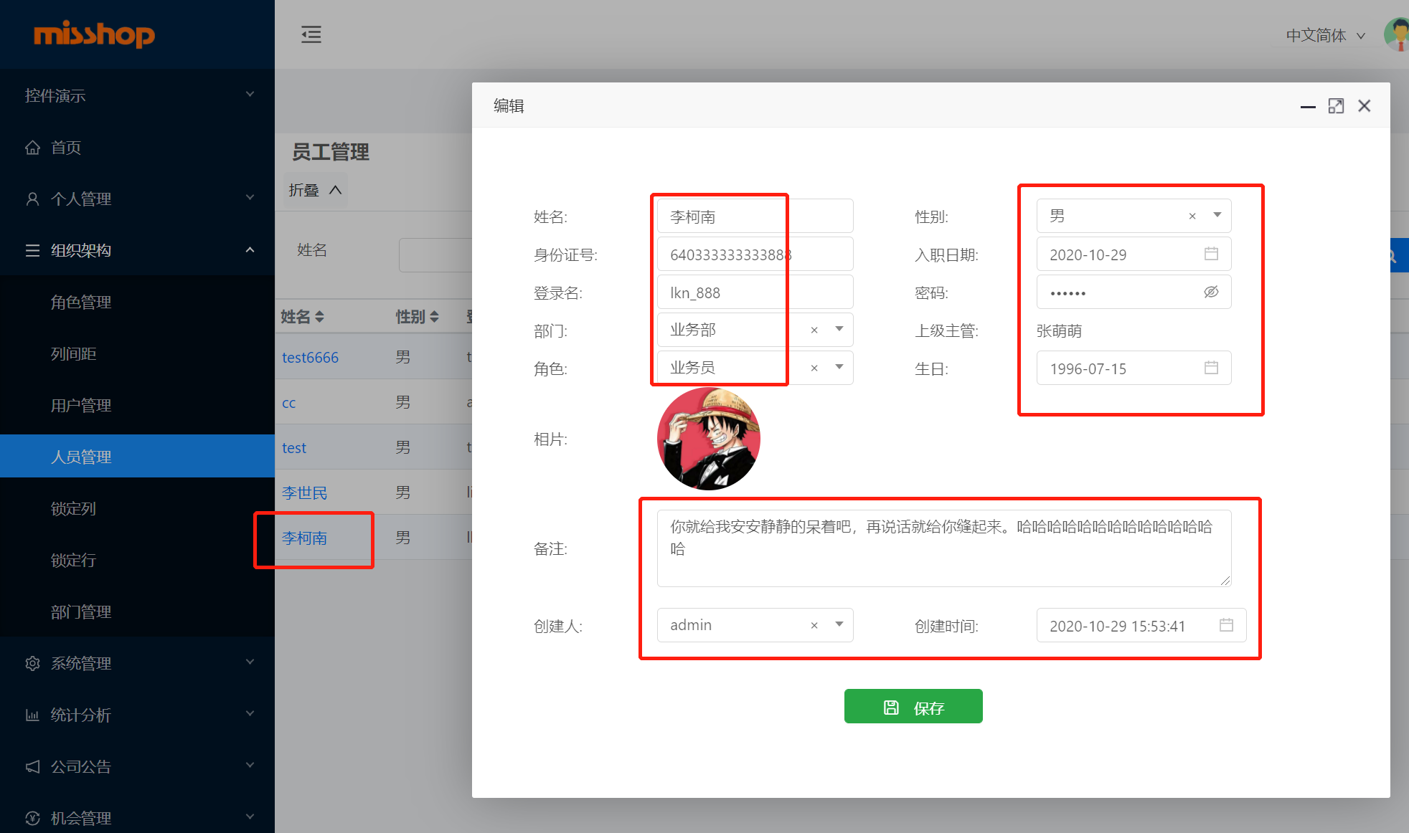Open the 部门 dropdown arrow

pyautogui.click(x=839, y=329)
